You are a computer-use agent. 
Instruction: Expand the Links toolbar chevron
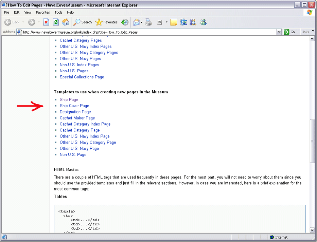313,32
